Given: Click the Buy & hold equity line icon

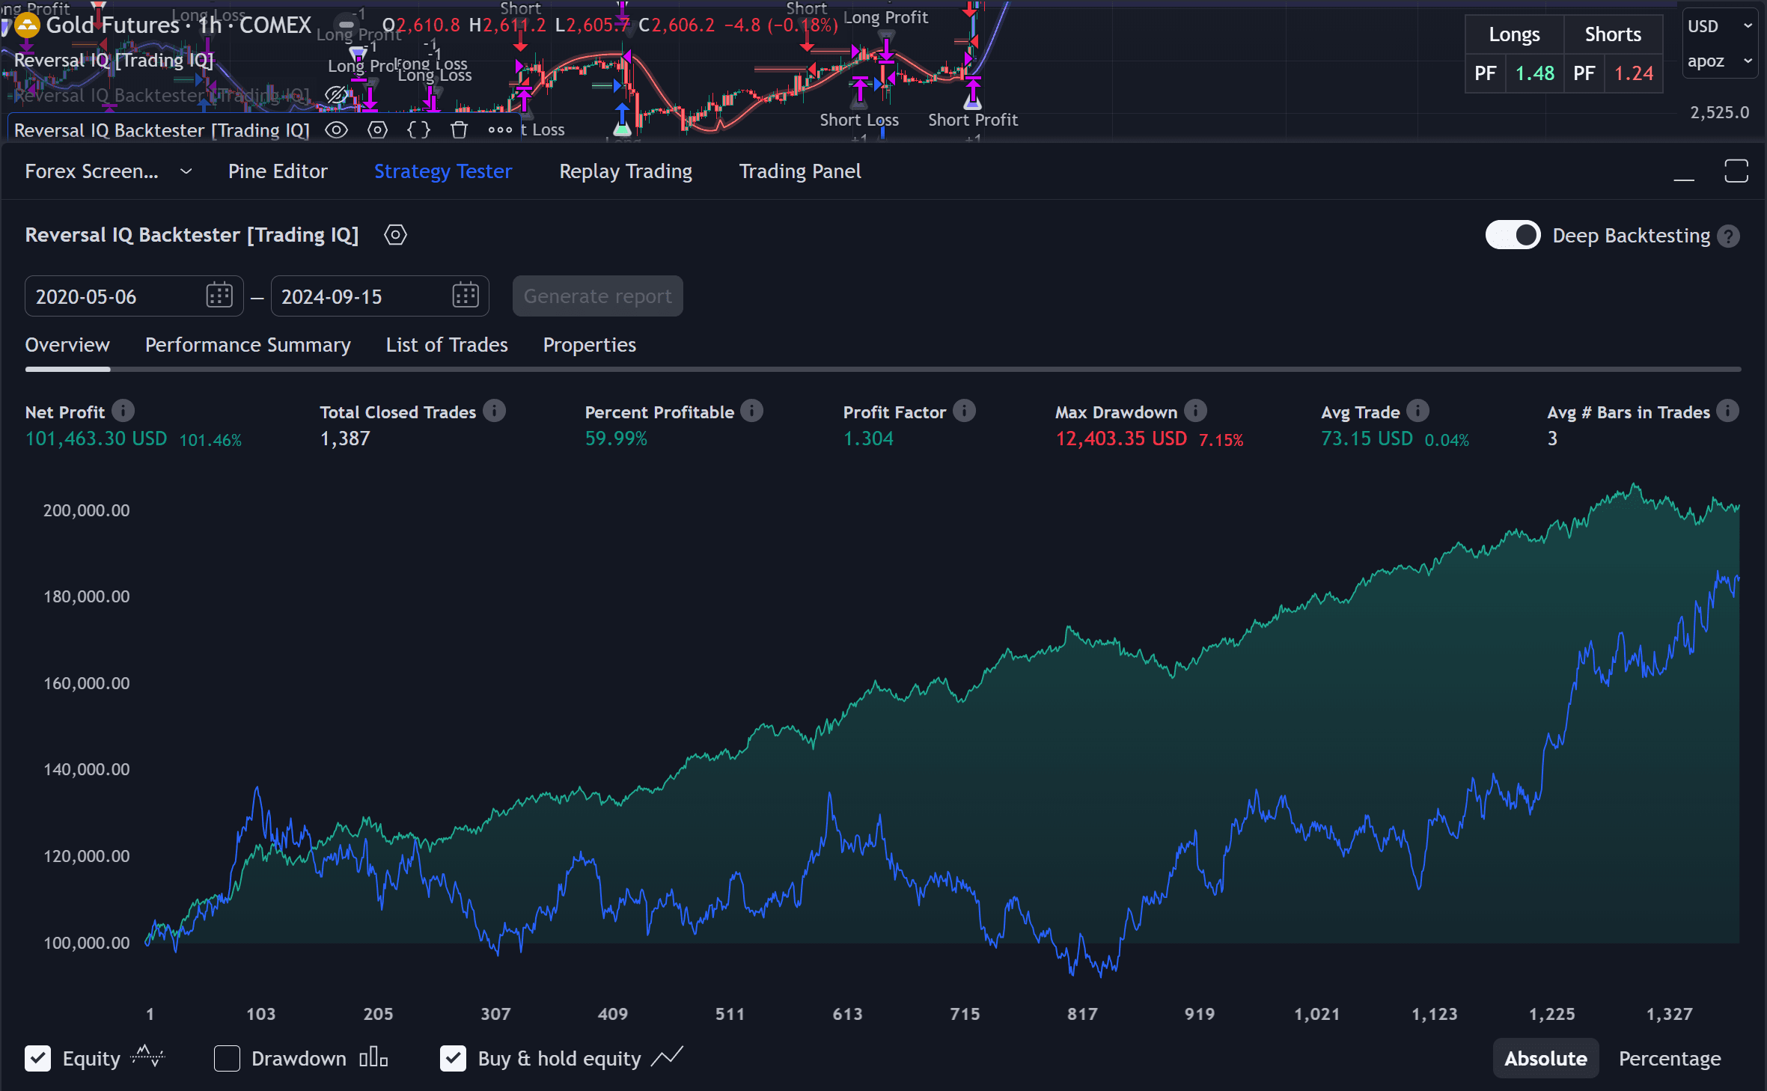Looking at the screenshot, I should pyautogui.click(x=667, y=1057).
